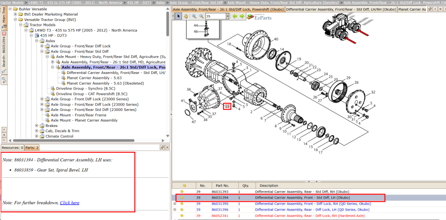The image size is (446, 220).
Task: Switch to Differential Carrier Assembly tab
Action: click(x=341, y=9)
